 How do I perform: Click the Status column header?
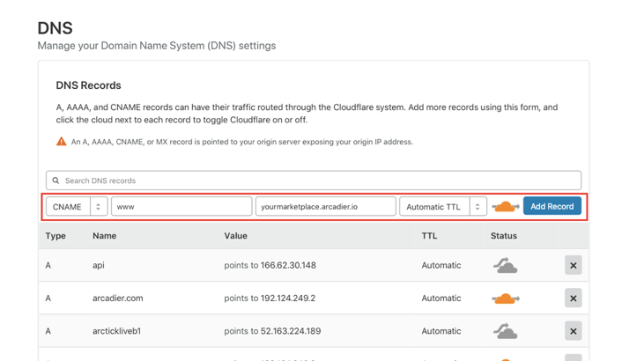pos(503,236)
